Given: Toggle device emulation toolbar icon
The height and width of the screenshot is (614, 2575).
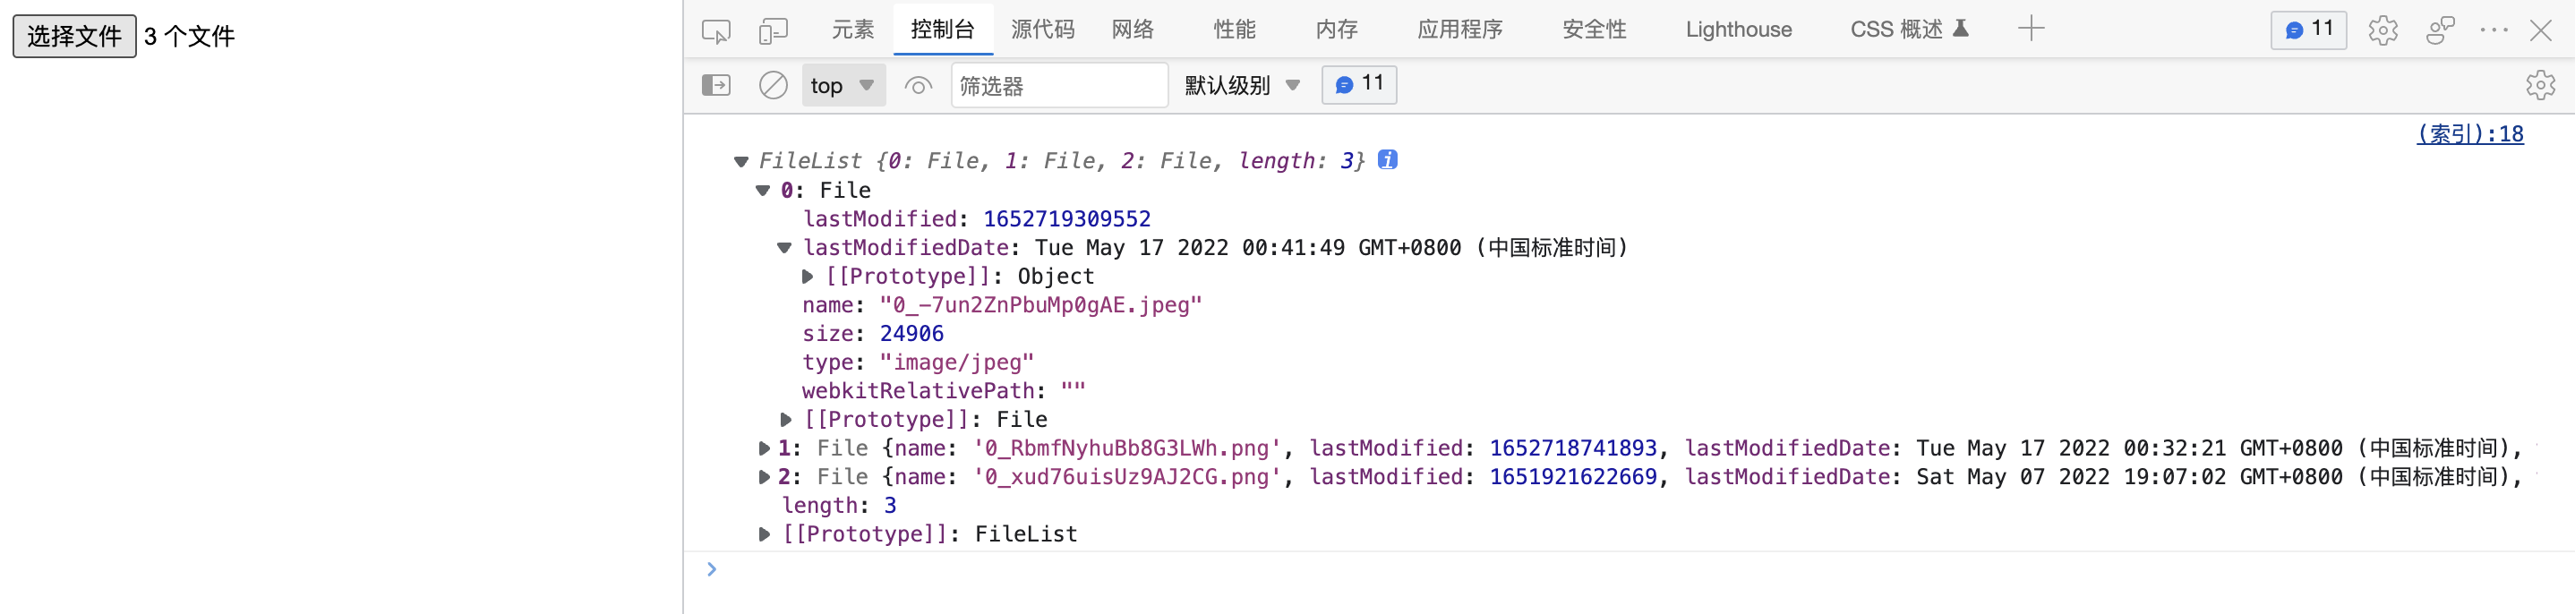Looking at the screenshot, I should 773,31.
